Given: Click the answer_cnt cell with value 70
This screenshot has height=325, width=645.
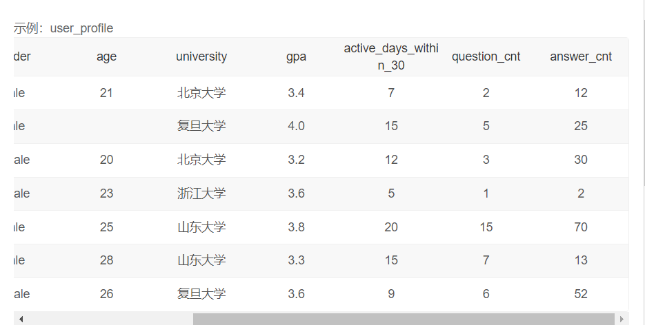Looking at the screenshot, I should point(581,227).
